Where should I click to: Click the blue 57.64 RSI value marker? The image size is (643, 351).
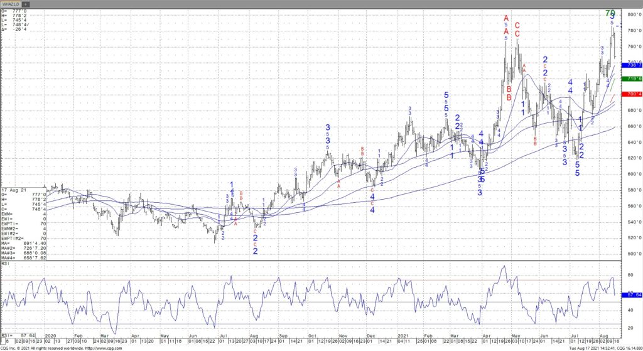pos(632,294)
